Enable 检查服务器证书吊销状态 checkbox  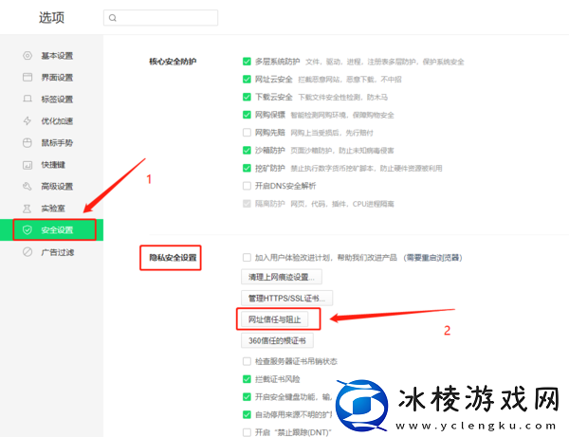247,361
